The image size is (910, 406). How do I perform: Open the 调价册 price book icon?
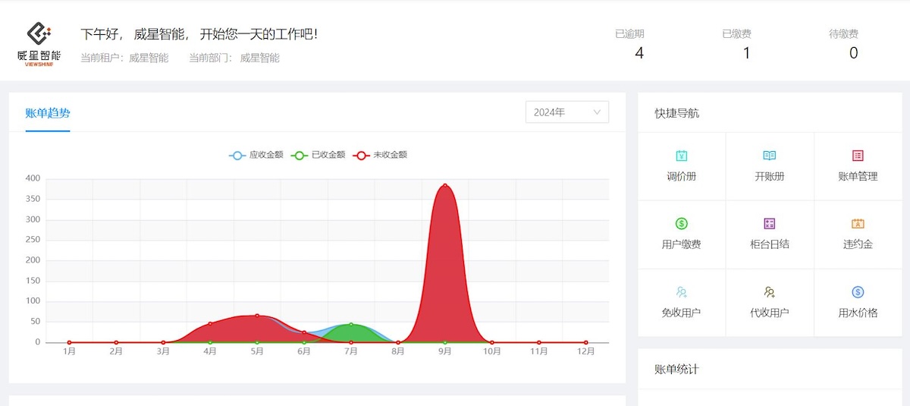[681, 156]
